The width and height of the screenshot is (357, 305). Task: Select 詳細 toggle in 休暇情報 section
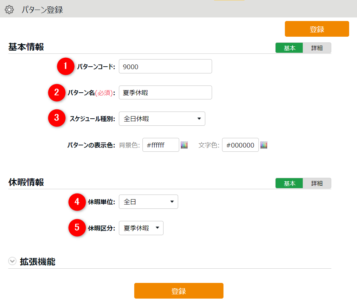(x=317, y=183)
